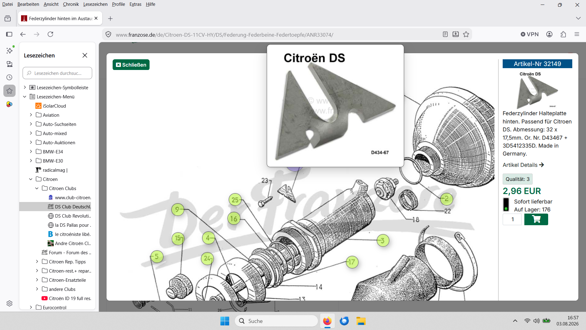Click the Windows taskbar search box
This screenshot has height=330, width=586.
pos(276,321)
